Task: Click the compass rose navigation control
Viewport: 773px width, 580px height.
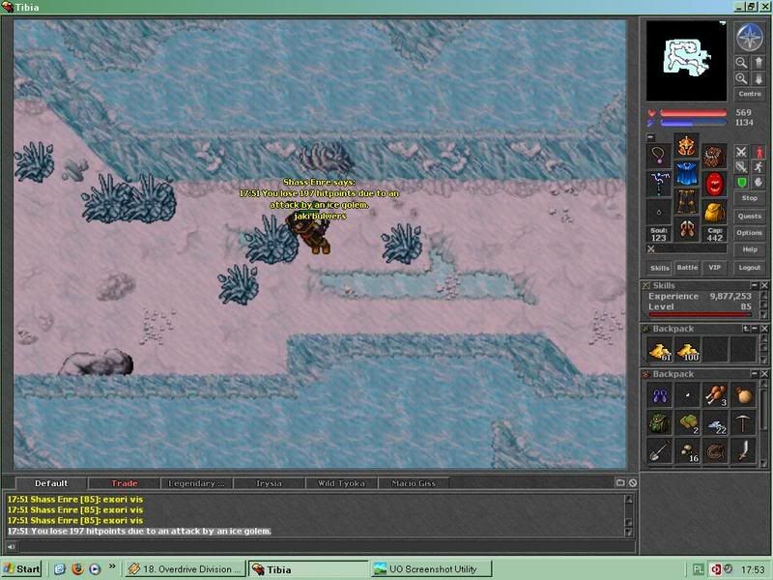Action: click(x=750, y=38)
